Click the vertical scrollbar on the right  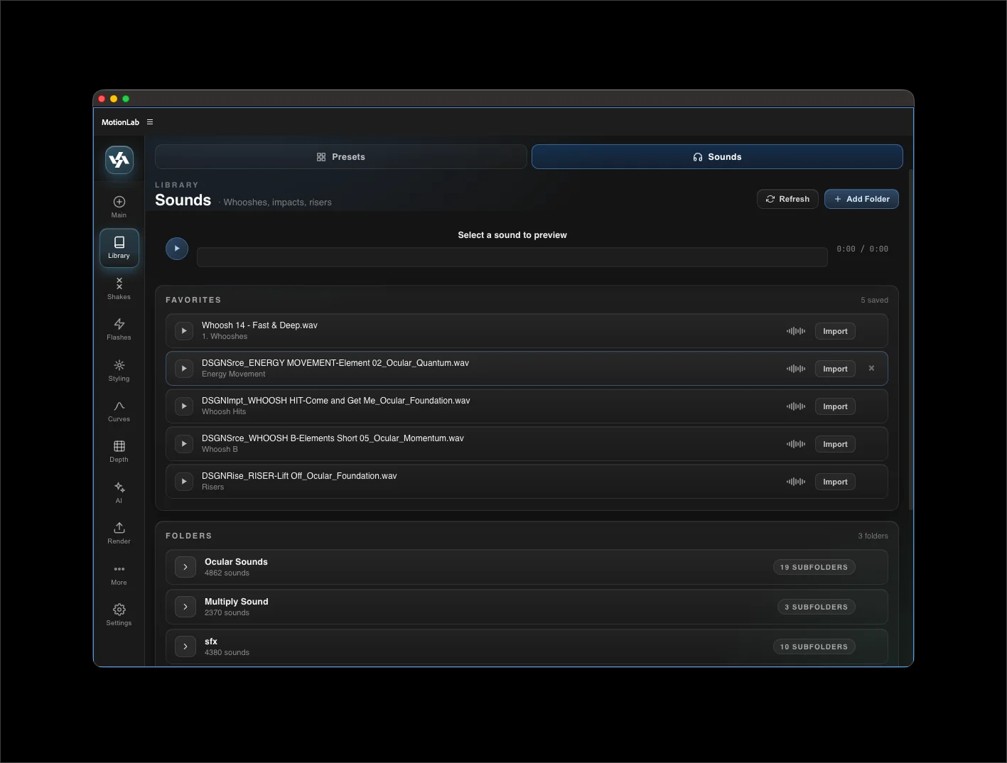click(x=910, y=340)
